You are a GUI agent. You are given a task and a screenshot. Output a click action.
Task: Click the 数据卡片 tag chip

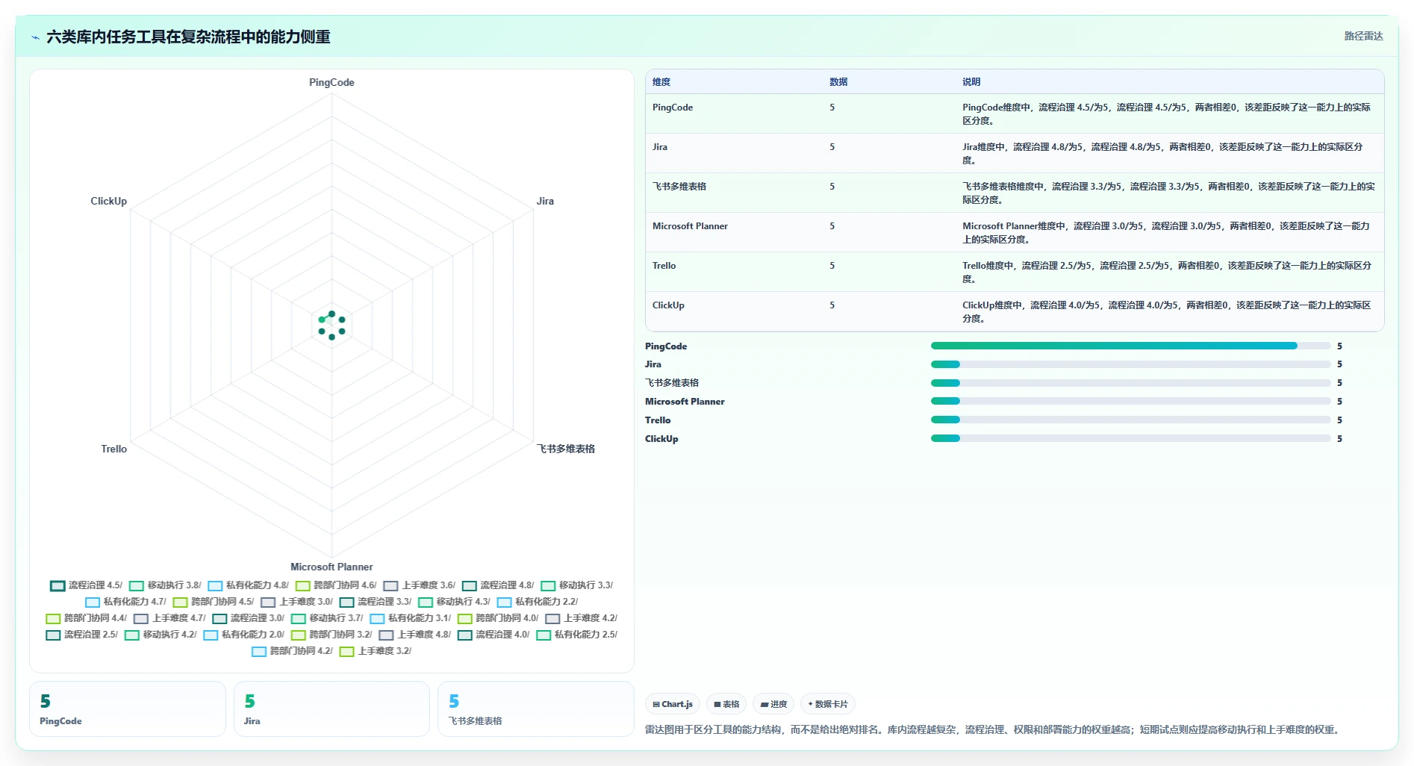(828, 704)
